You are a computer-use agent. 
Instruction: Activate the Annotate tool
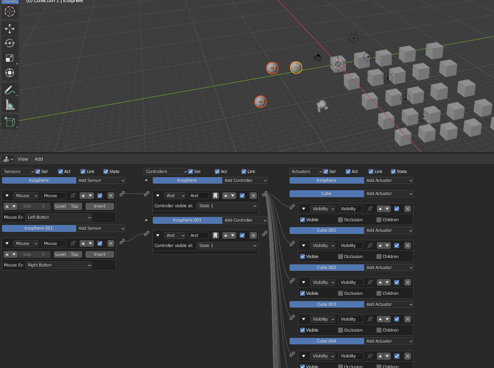[x=10, y=89]
